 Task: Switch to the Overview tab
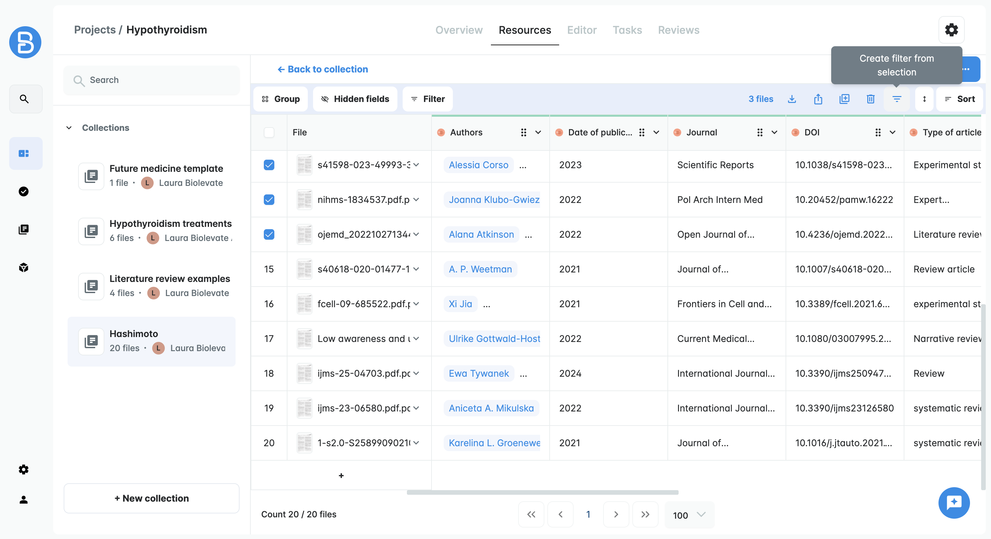(458, 30)
